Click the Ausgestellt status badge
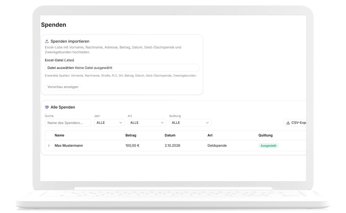 click(268, 146)
